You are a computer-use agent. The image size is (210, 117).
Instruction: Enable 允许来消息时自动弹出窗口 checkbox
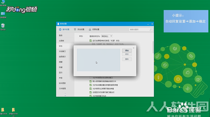[x=91, y=78]
